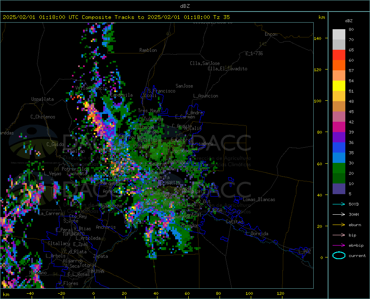Click the C_Guido place label
This screenshot has height=299, width=370.
pos(55,144)
